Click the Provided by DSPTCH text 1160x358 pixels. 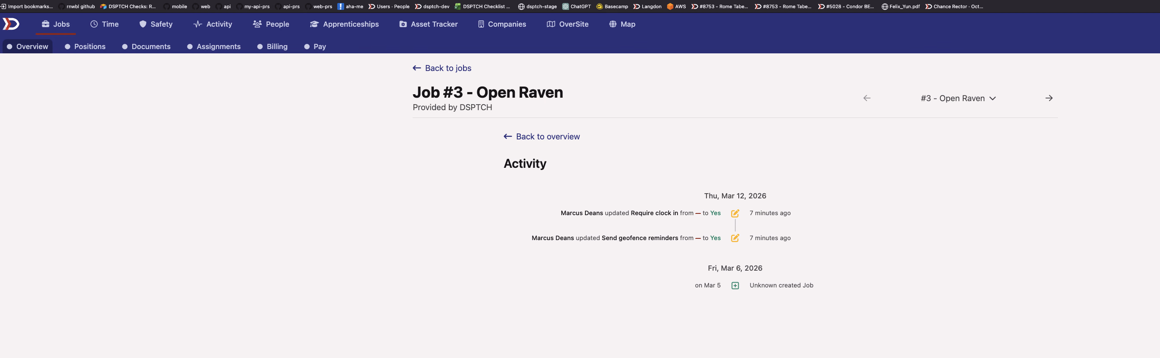[x=452, y=107]
